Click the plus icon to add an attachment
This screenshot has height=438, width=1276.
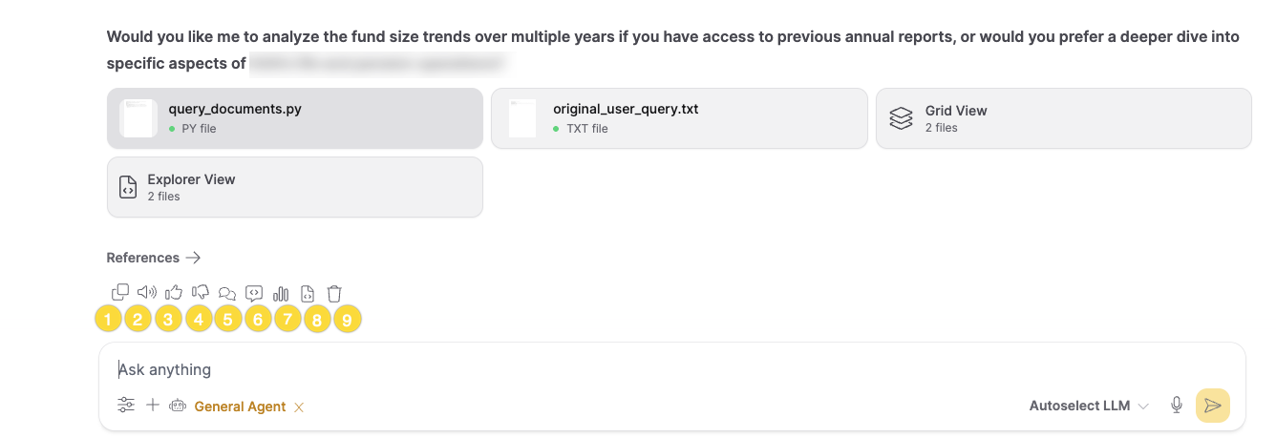[x=153, y=406]
